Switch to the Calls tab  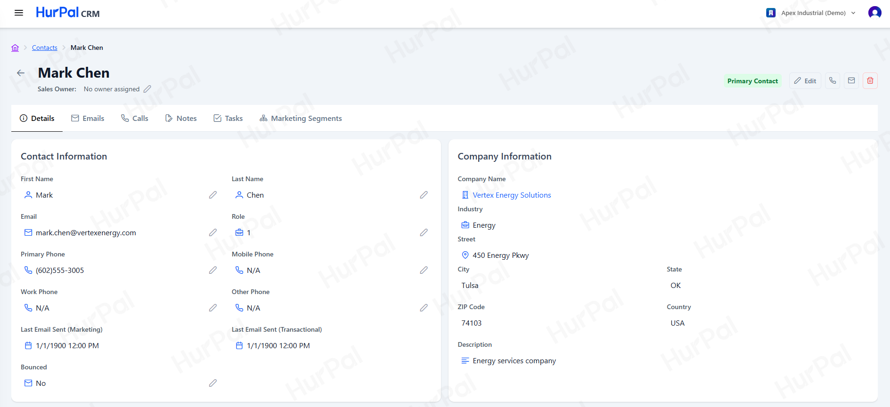135,119
